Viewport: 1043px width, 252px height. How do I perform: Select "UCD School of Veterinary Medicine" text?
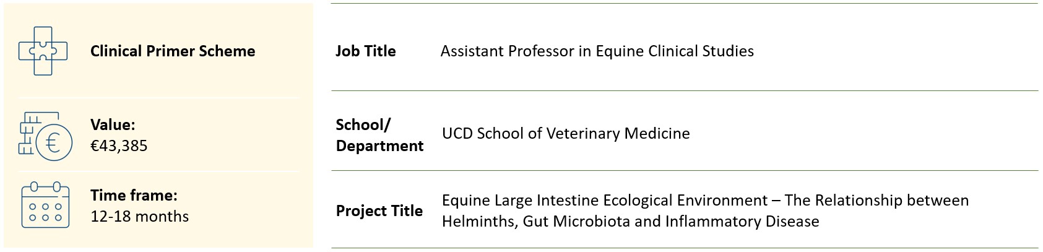566,134
